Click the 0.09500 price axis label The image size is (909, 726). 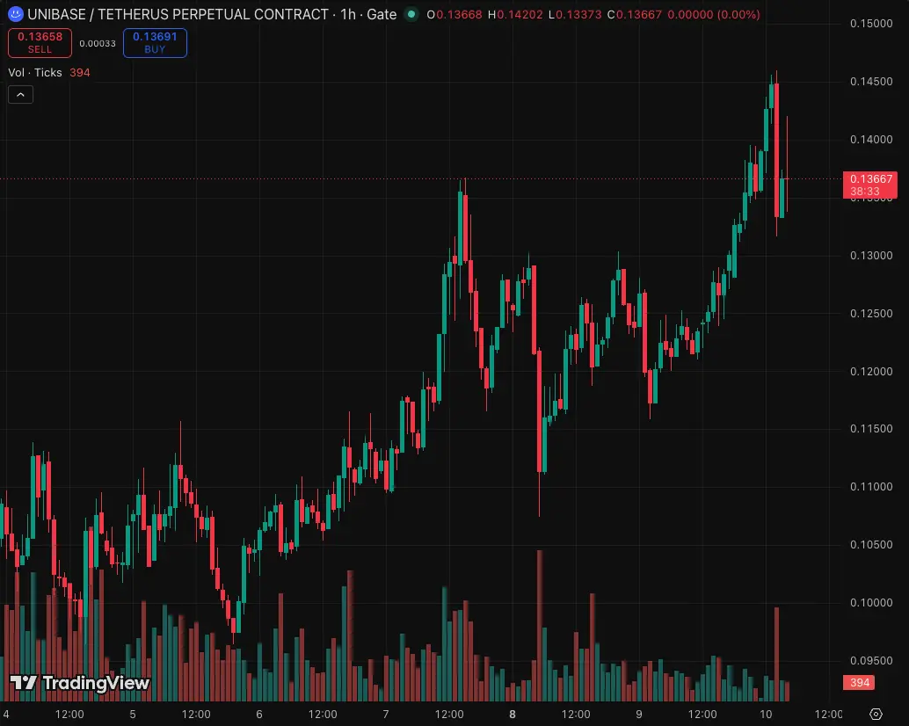871,661
